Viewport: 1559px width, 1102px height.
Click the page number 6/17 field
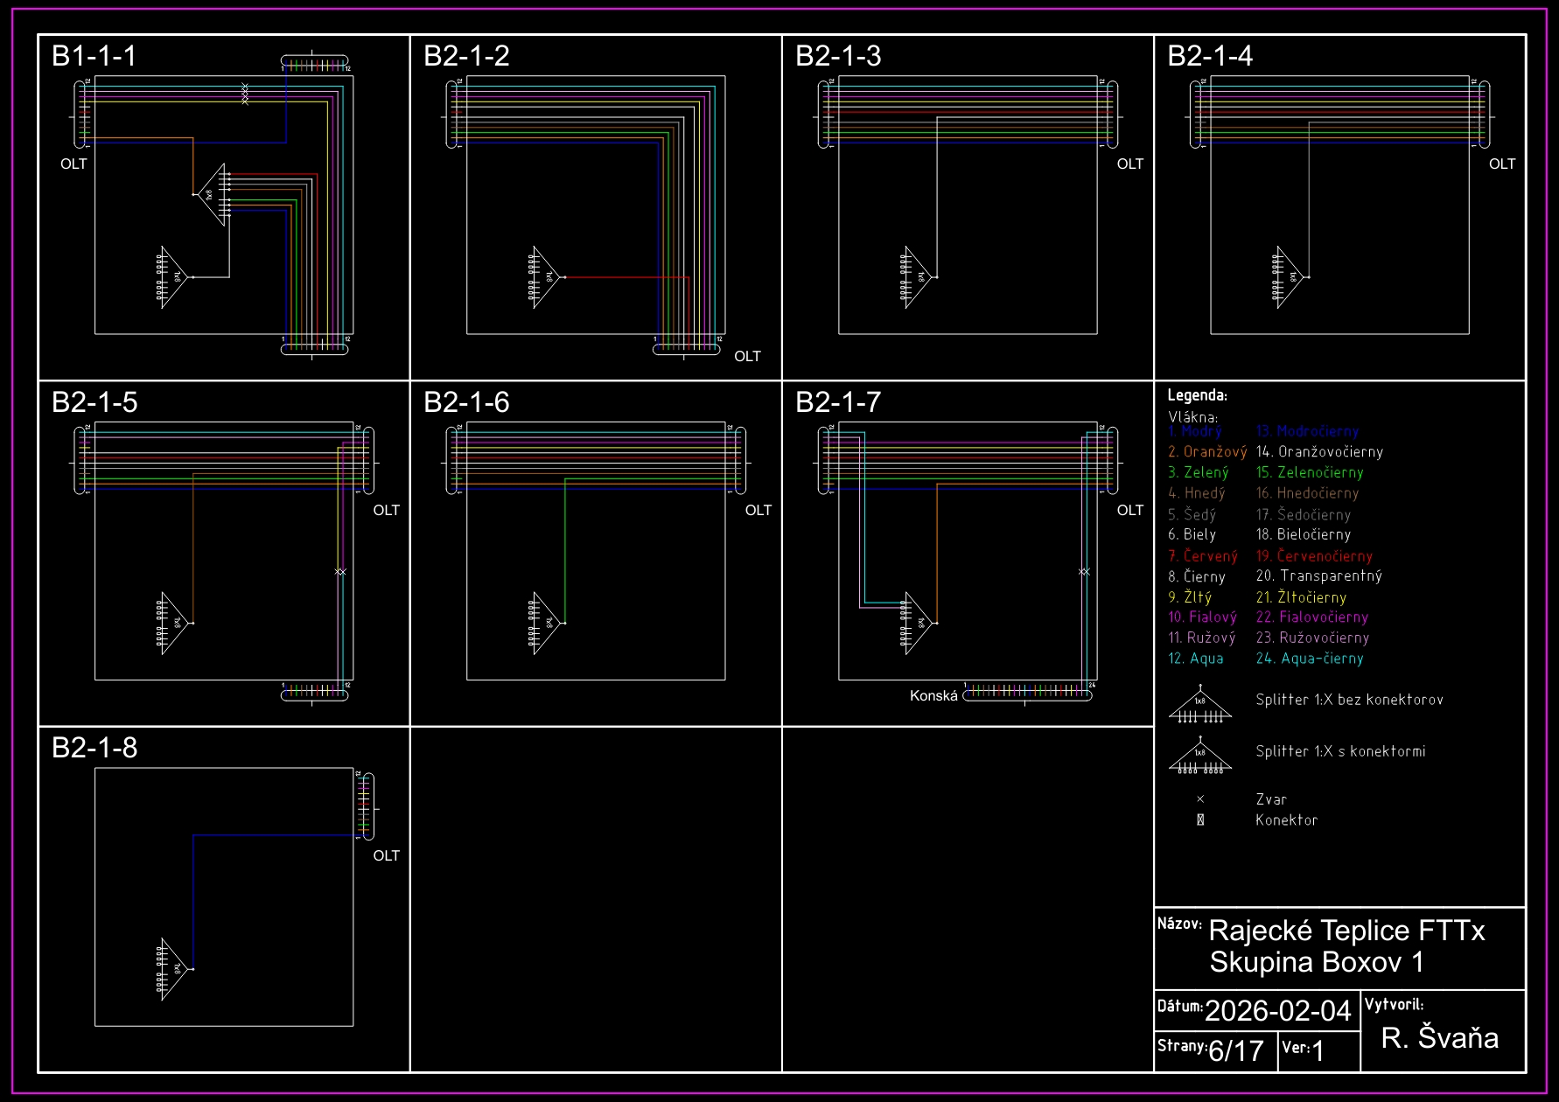[1235, 1050]
